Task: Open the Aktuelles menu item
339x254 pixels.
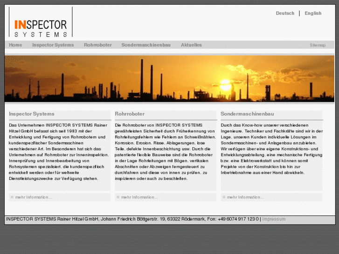Action: (191, 45)
